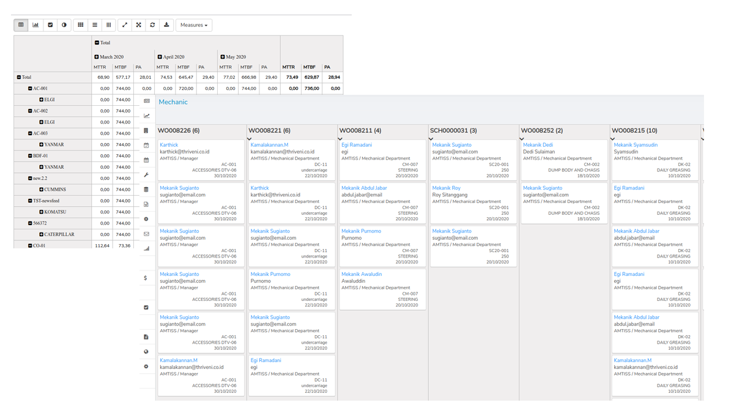Collapse the AC-001 row
Viewport: 734px width, 419px height.
pos(30,89)
